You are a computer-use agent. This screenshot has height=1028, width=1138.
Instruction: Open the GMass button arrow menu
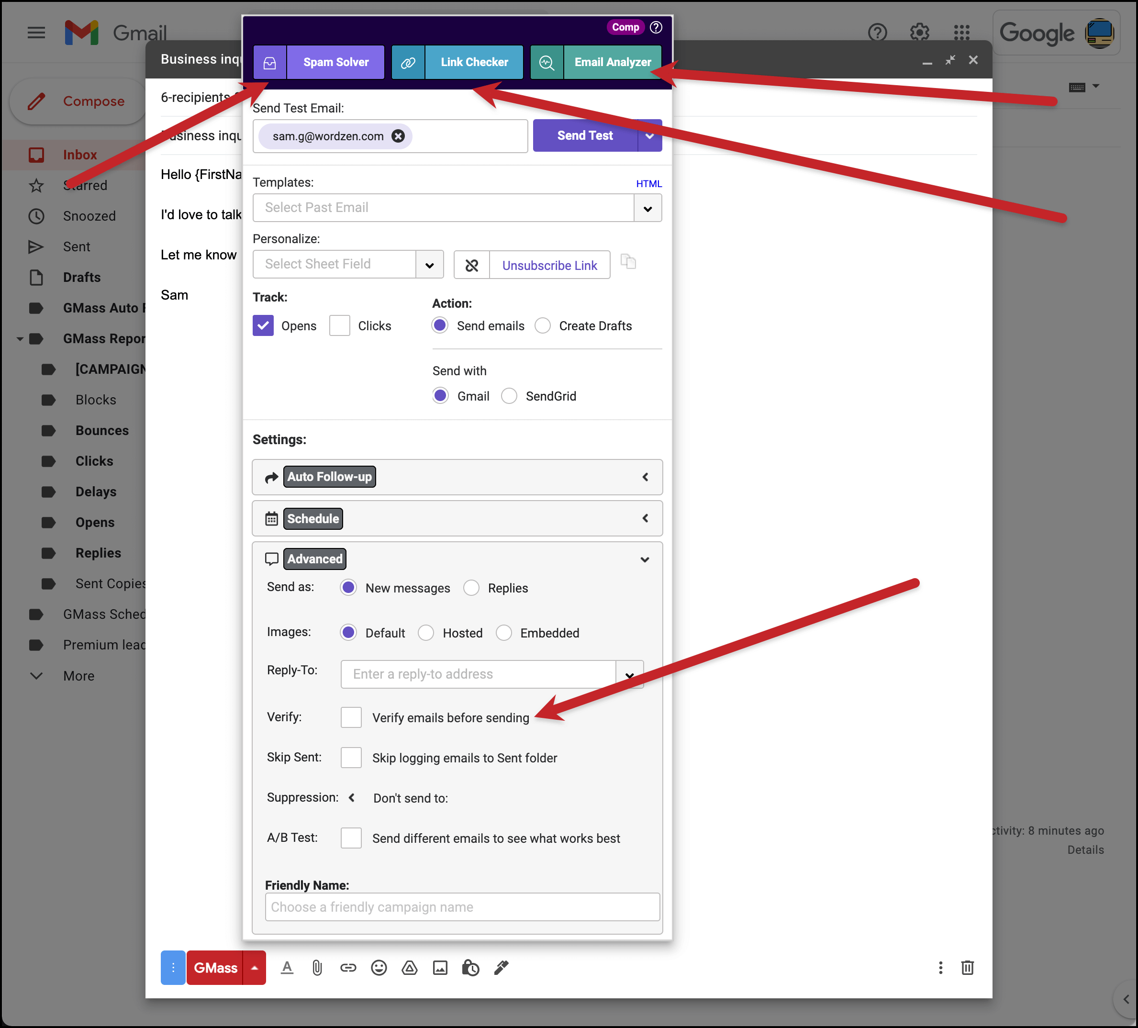(255, 968)
